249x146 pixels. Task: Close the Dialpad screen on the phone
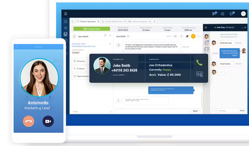[17, 47]
